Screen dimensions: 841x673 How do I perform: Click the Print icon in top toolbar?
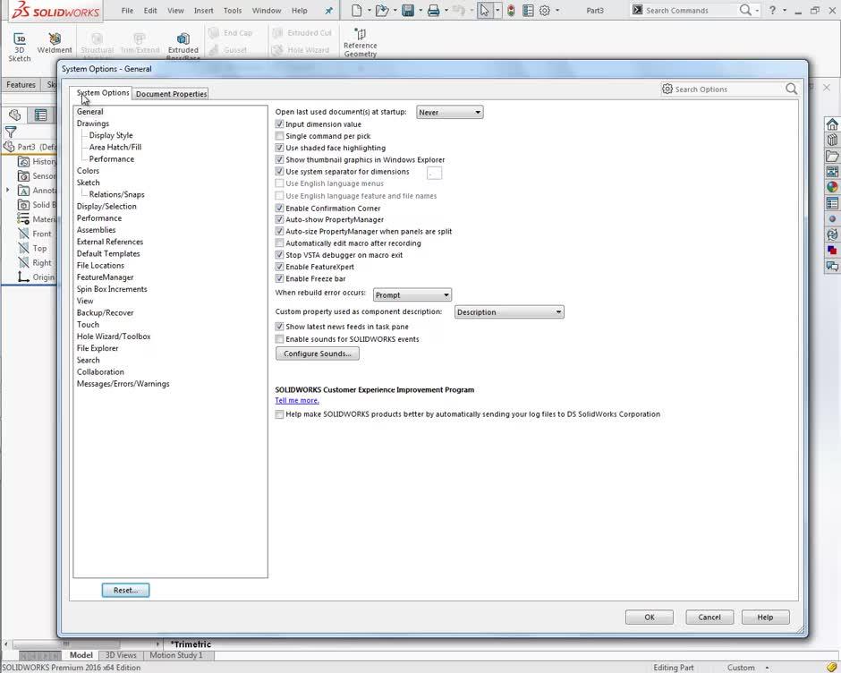(x=433, y=10)
